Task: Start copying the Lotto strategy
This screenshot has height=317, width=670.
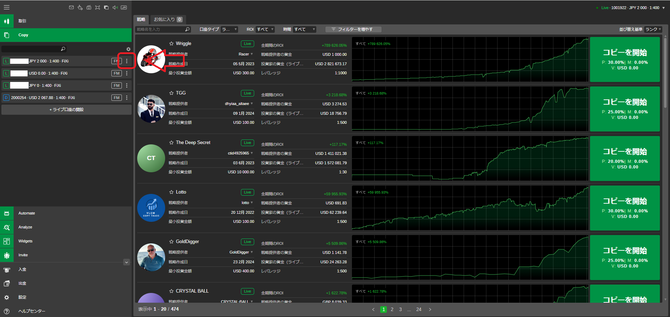Action: [625, 208]
